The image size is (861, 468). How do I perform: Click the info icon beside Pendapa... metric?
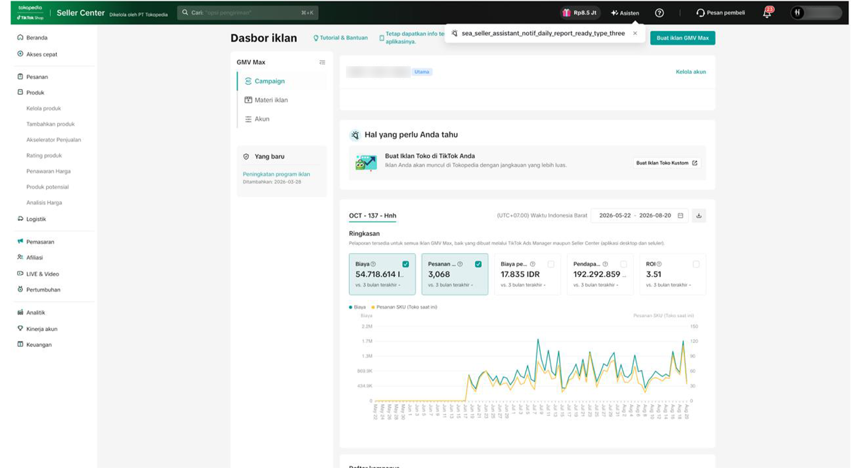(x=605, y=264)
